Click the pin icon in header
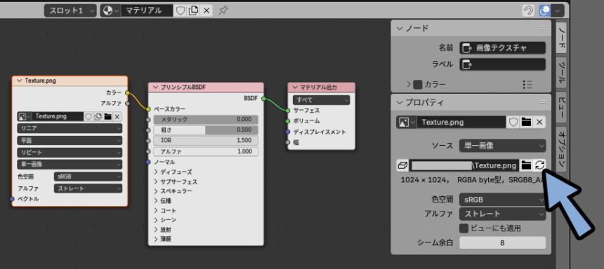Viewport: 604px width, 269px height. 223,11
